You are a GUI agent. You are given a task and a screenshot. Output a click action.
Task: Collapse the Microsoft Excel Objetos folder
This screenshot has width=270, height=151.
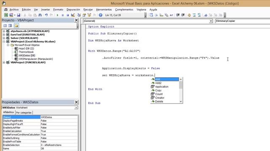click(8, 45)
